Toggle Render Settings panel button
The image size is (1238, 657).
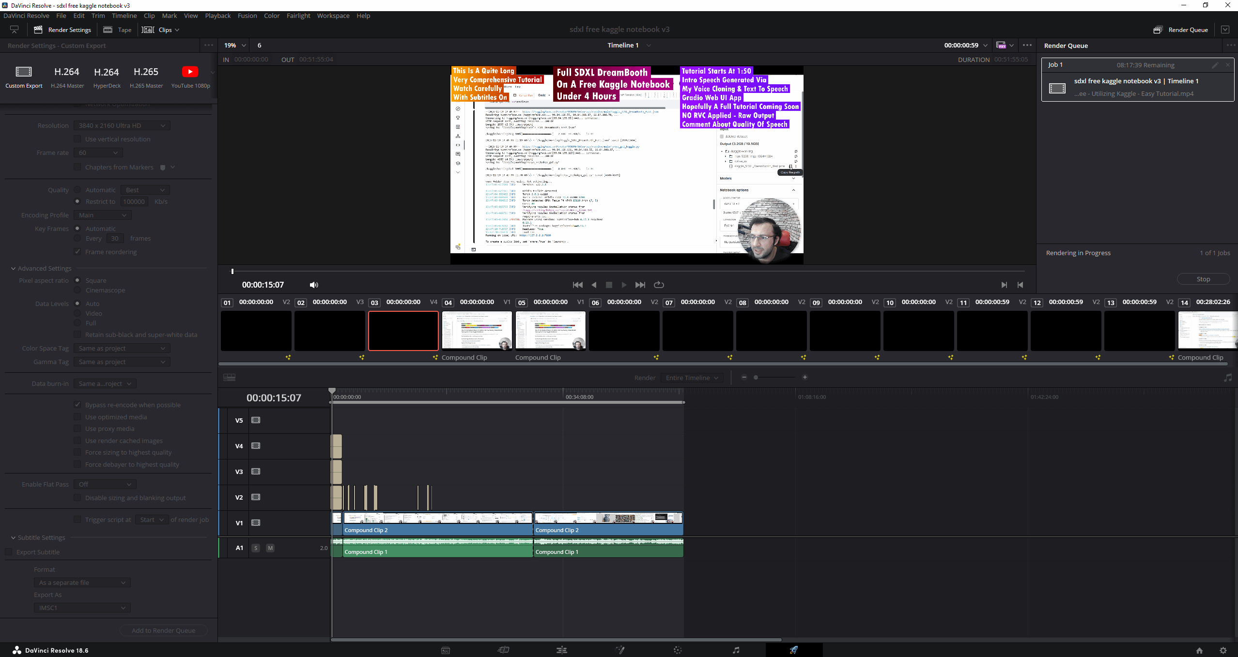62,30
